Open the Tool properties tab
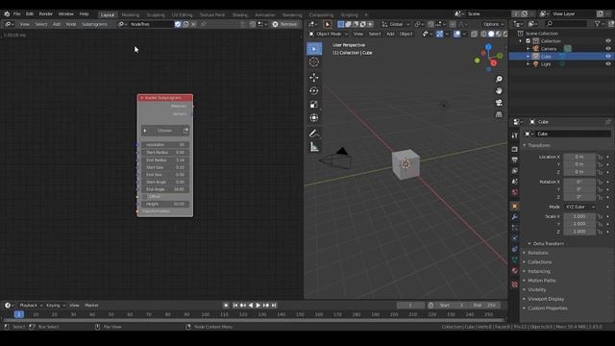Viewport: 615px width, 346px height. (515, 136)
